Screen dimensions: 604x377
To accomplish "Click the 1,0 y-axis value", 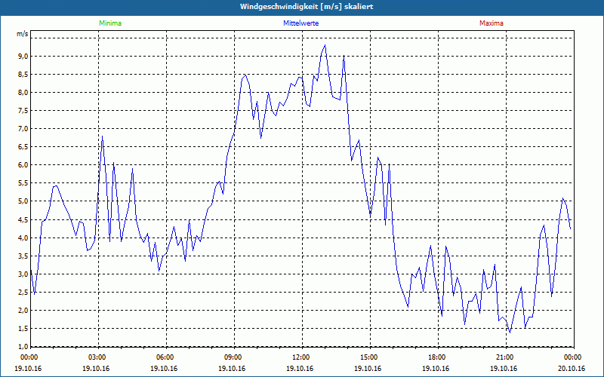I will coord(23,346).
